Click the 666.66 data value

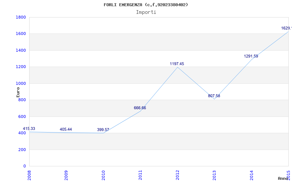140,108
